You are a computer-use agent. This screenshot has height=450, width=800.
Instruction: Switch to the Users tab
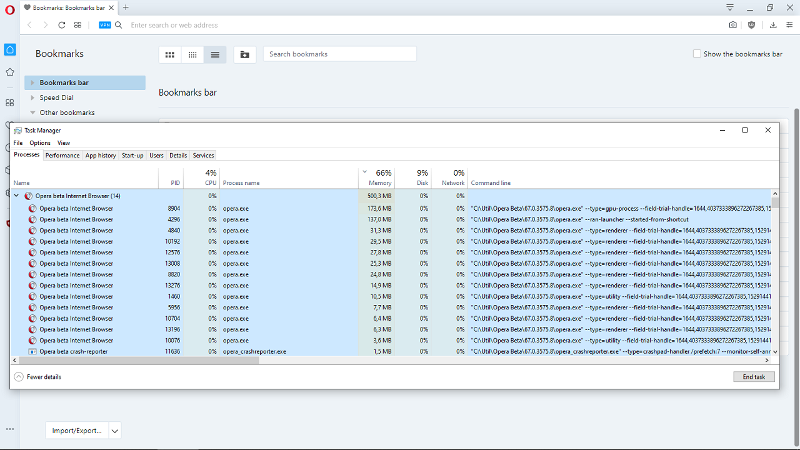[x=156, y=156]
